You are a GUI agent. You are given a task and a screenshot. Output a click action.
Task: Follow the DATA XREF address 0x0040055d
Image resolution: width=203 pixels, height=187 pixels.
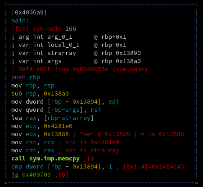coord(90,69)
